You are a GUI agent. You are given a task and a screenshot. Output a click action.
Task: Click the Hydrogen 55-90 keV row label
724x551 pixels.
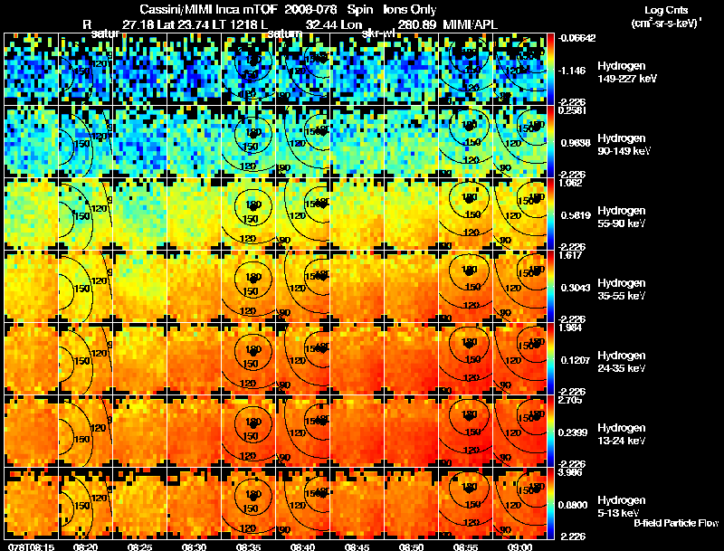tap(622, 217)
